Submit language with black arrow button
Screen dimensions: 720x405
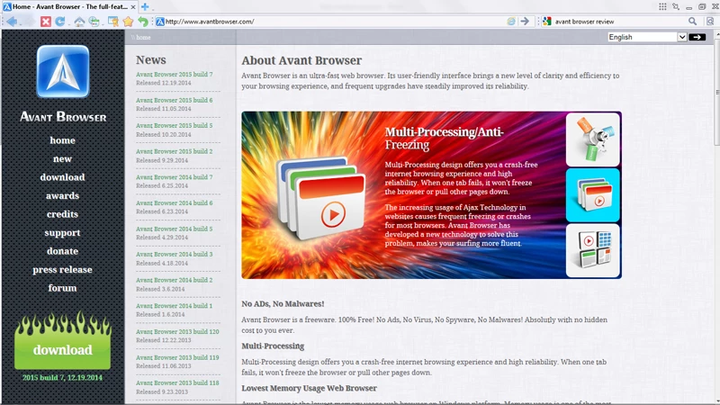697,37
